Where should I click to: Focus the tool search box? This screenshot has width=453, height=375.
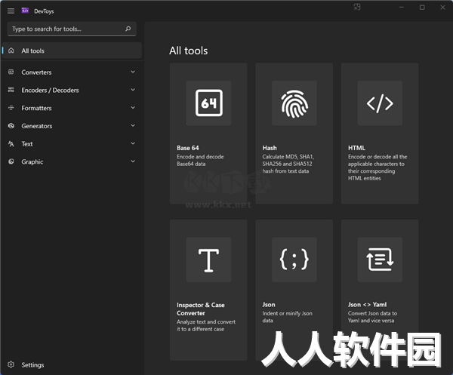coord(72,29)
